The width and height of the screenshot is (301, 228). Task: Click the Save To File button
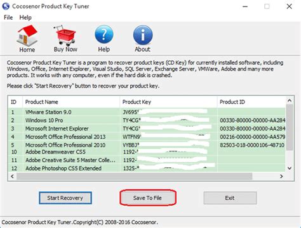(148, 198)
